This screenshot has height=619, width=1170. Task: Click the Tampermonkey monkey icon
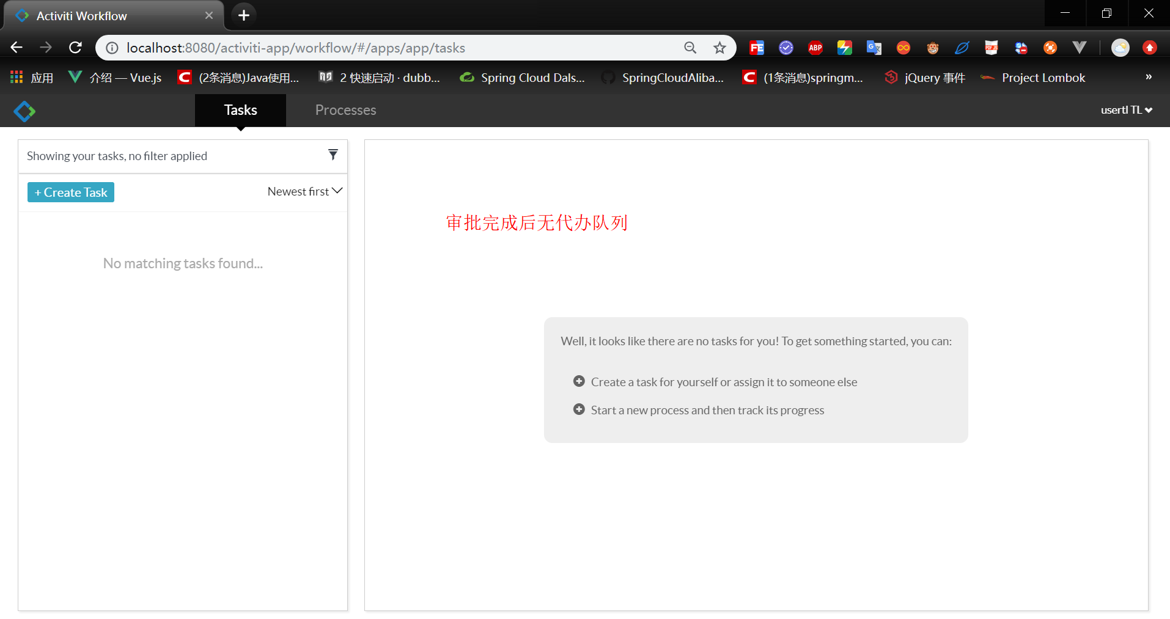coord(933,47)
